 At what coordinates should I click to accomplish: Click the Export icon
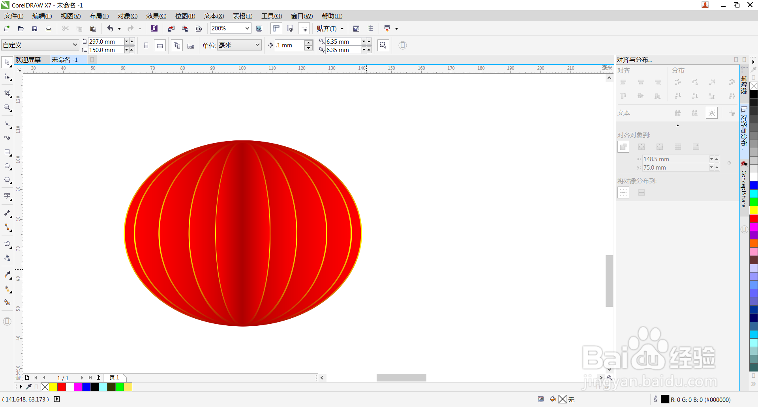coord(185,28)
